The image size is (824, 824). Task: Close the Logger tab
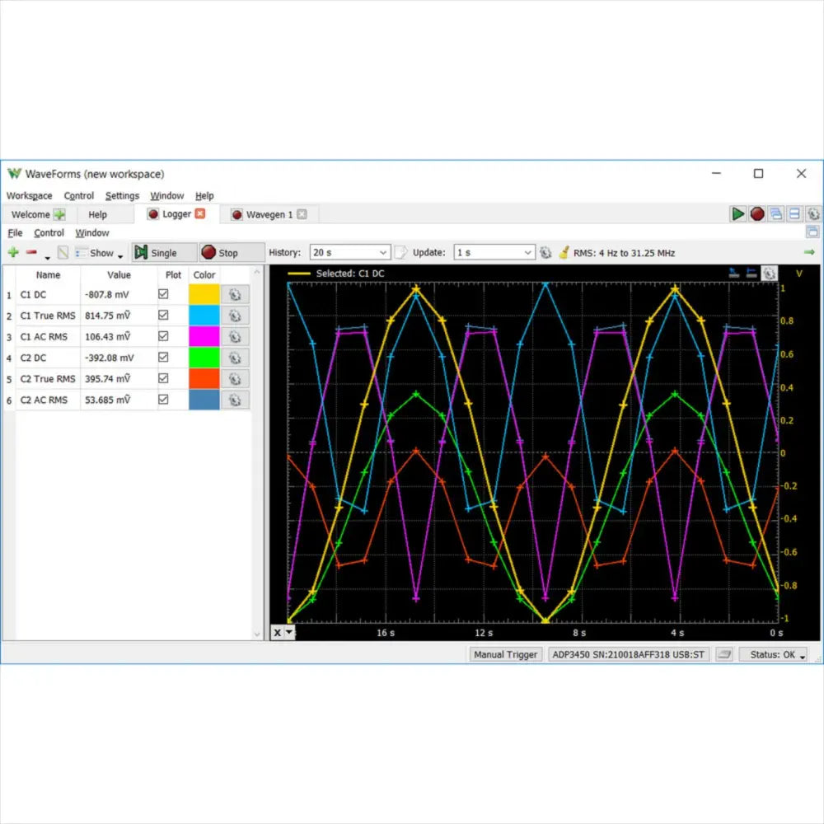point(200,214)
